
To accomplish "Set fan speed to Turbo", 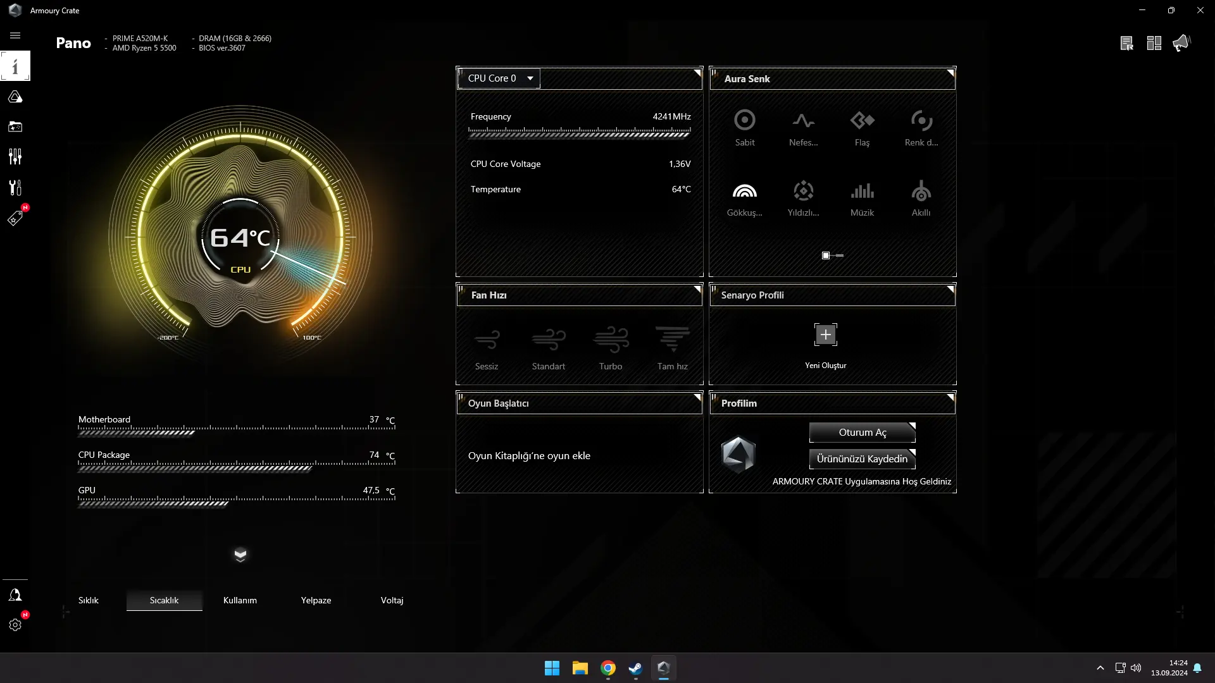I will (x=611, y=348).
